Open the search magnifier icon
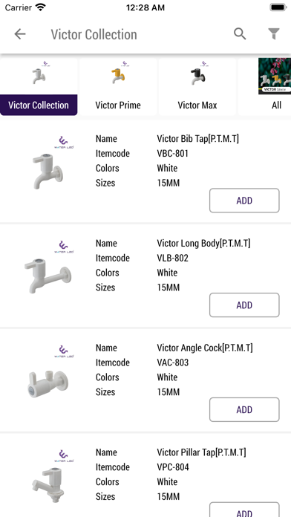 coord(240,34)
